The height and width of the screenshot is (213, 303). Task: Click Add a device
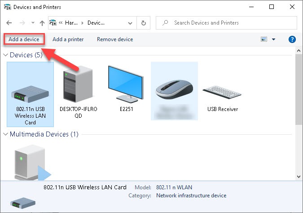24,39
